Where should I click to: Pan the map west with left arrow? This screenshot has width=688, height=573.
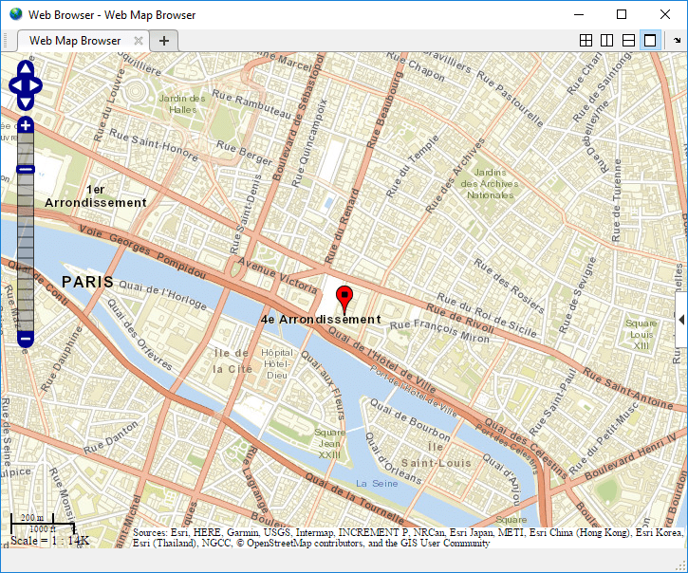[x=15, y=85]
